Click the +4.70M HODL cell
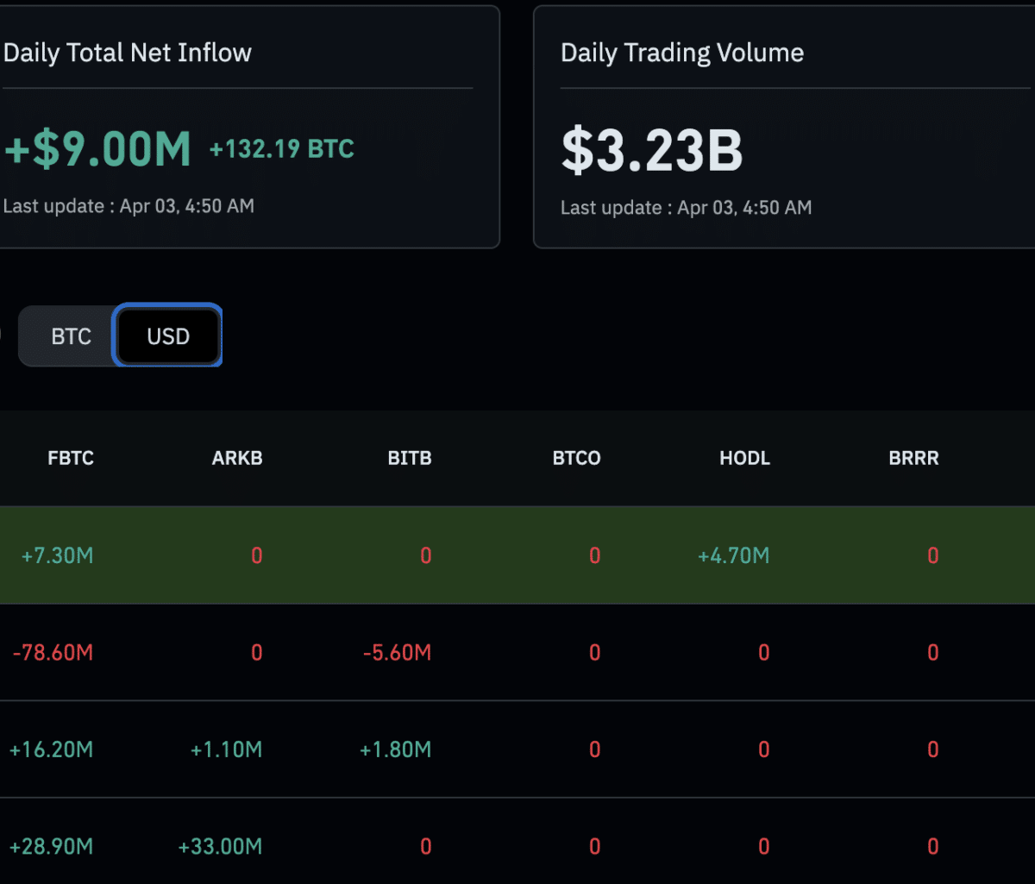Image resolution: width=1035 pixels, height=884 pixels. pyautogui.click(x=733, y=556)
